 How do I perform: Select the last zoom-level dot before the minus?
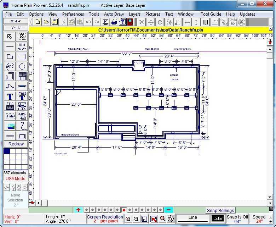[x=160, y=210]
